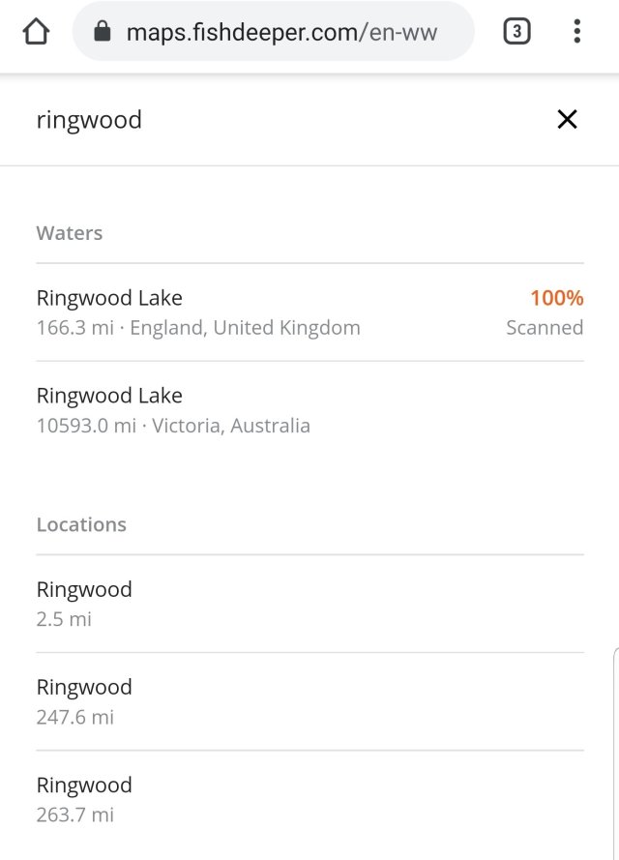619x860 pixels.
Task: Tap the Waters section heading
Action: point(70,233)
